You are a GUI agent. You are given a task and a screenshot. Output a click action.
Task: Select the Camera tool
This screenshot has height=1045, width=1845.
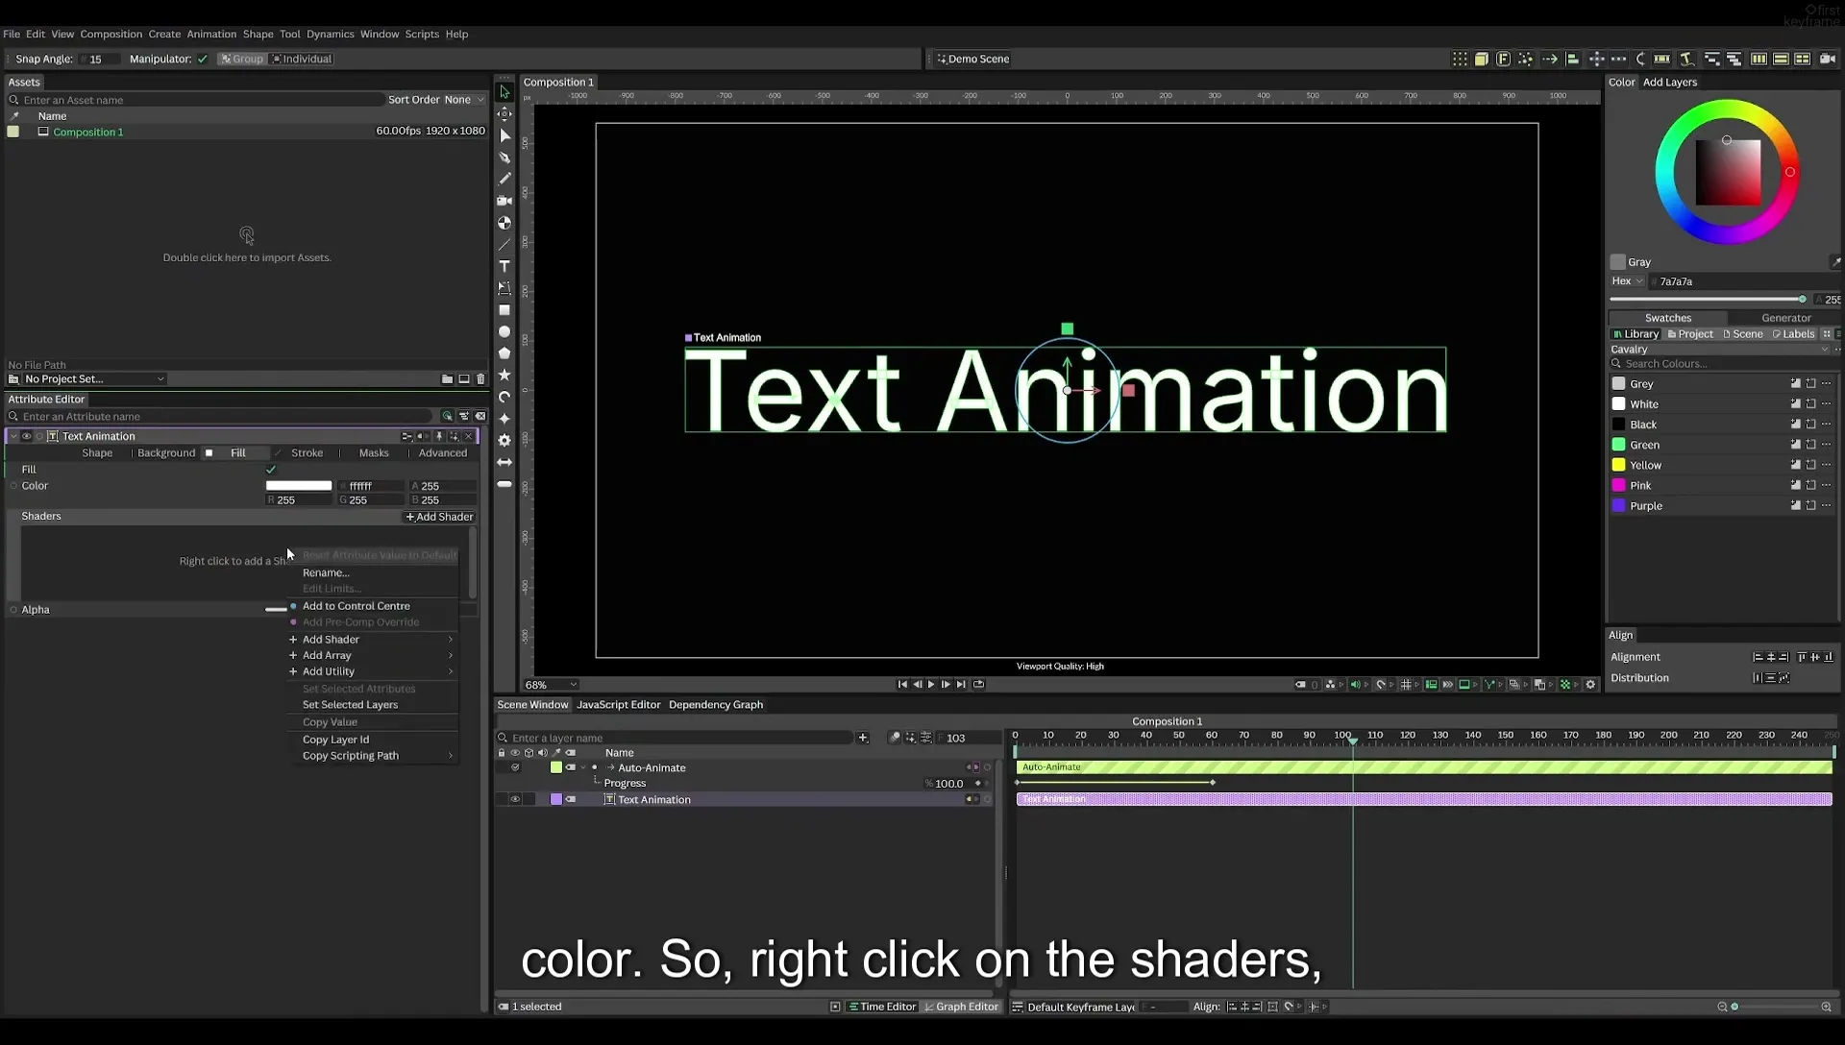click(504, 201)
